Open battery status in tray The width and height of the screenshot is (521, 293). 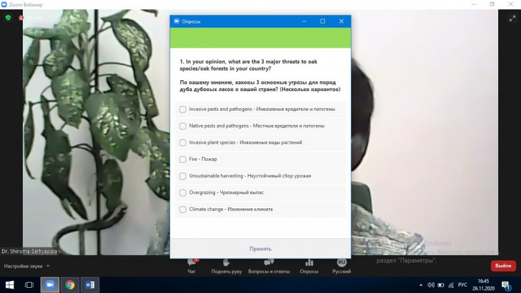tap(441, 285)
